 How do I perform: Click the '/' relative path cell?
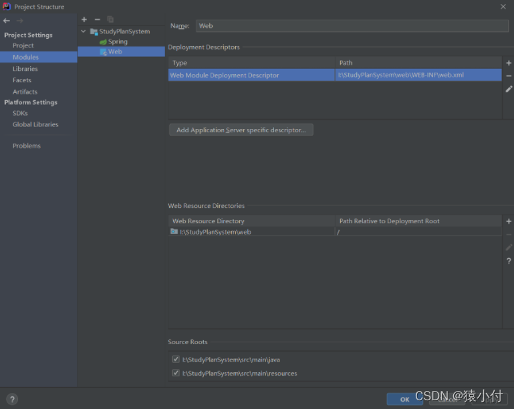tap(418, 232)
